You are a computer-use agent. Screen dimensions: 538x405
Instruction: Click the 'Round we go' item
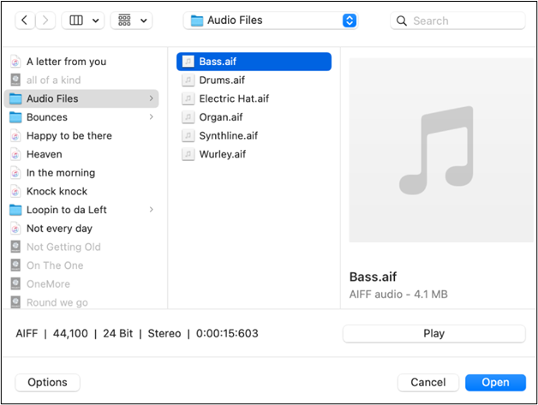tap(81, 301)
